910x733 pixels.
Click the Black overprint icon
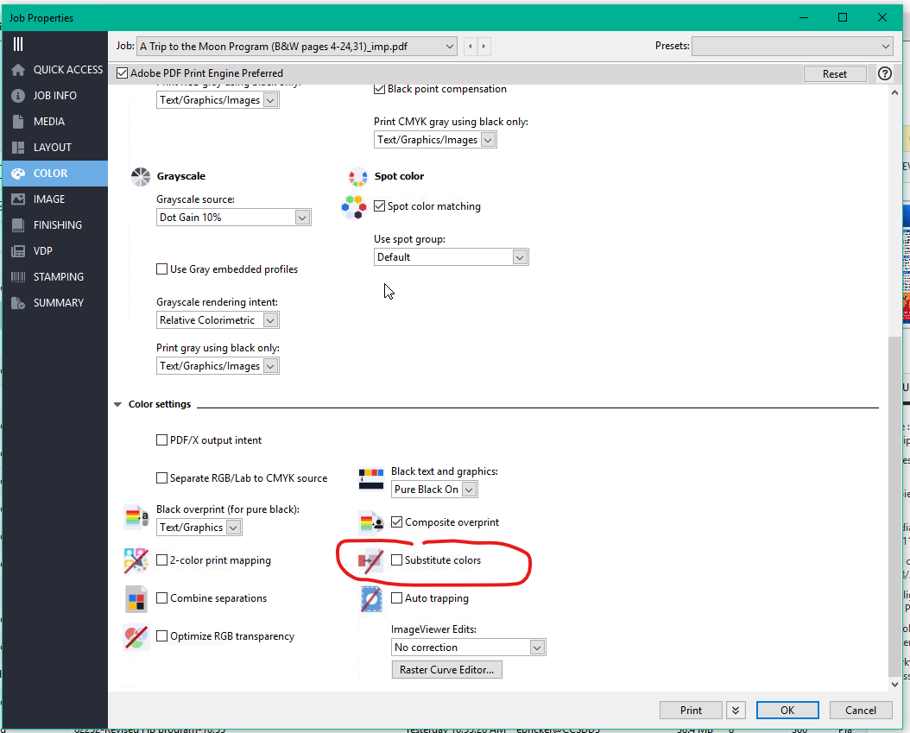click(137, 517)
